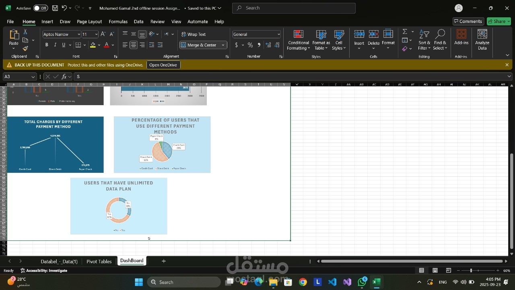Open Format as Table gallery
515x290 pixels.
[x=321, y=40]
